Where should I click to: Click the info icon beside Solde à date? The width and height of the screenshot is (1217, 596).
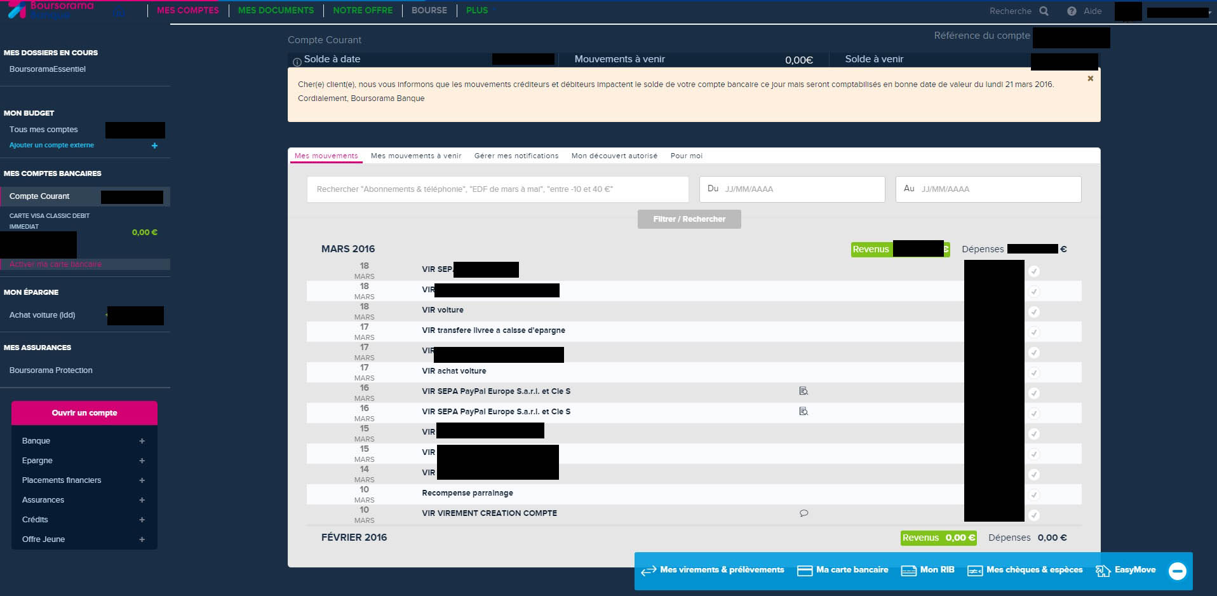(x=297, y=62)
